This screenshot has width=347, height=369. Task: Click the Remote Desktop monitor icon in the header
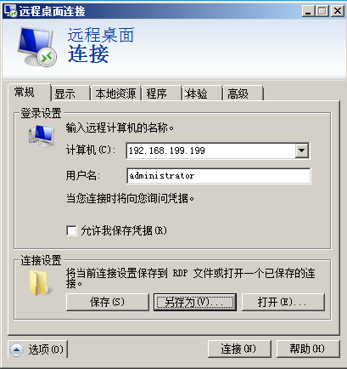[36, 46]
